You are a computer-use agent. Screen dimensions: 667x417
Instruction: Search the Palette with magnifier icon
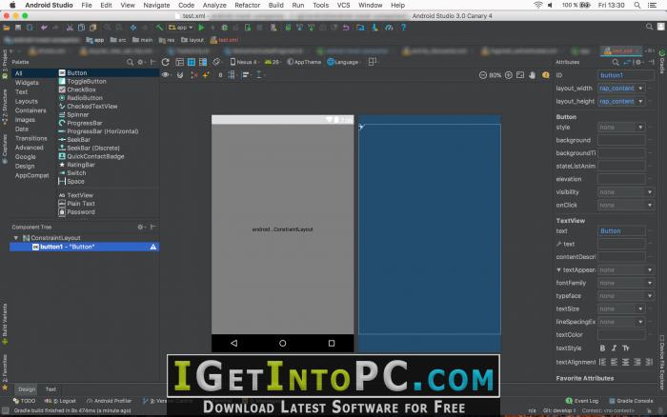pos(130,62)
